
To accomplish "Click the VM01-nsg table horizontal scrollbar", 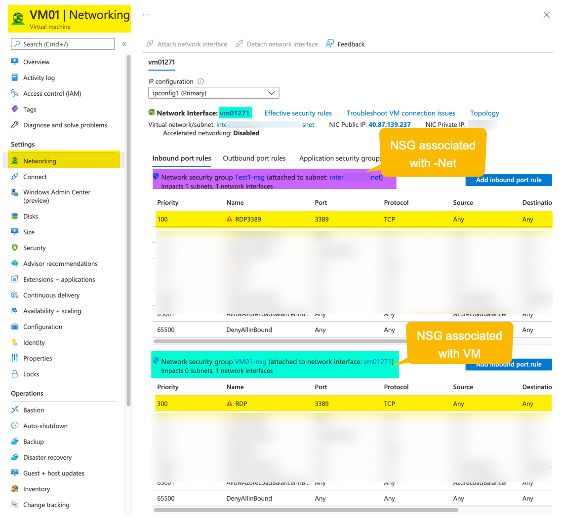I will pos(306,510).
